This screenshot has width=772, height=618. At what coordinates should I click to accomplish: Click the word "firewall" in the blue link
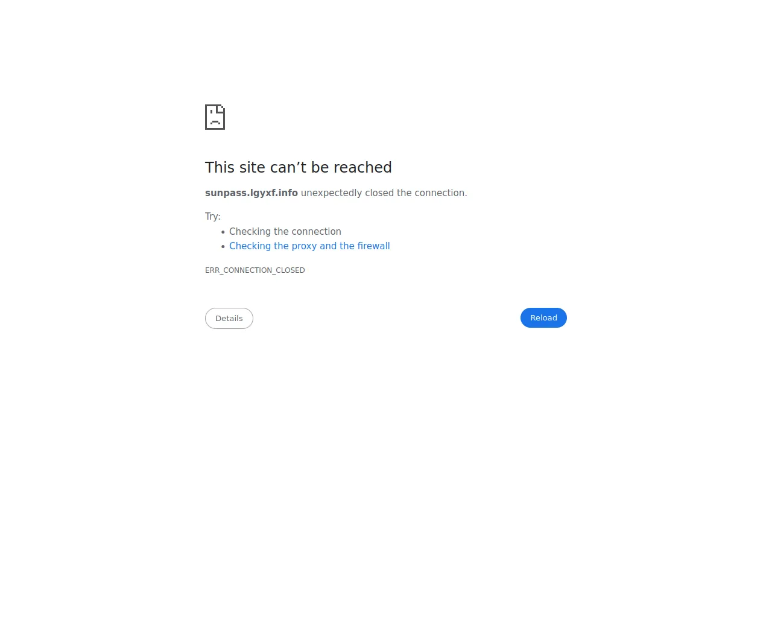pos(373,246)
